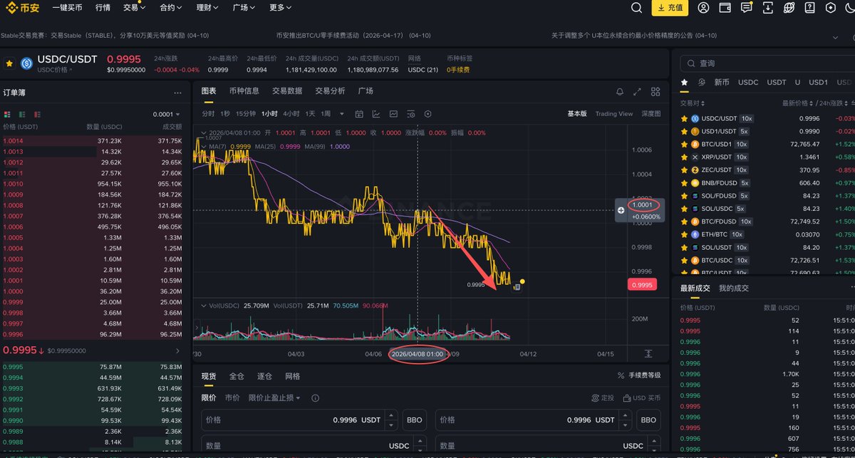Open the user profile icon
The width and height of the screenshot is (855, 458).
[x=703, y=8]
